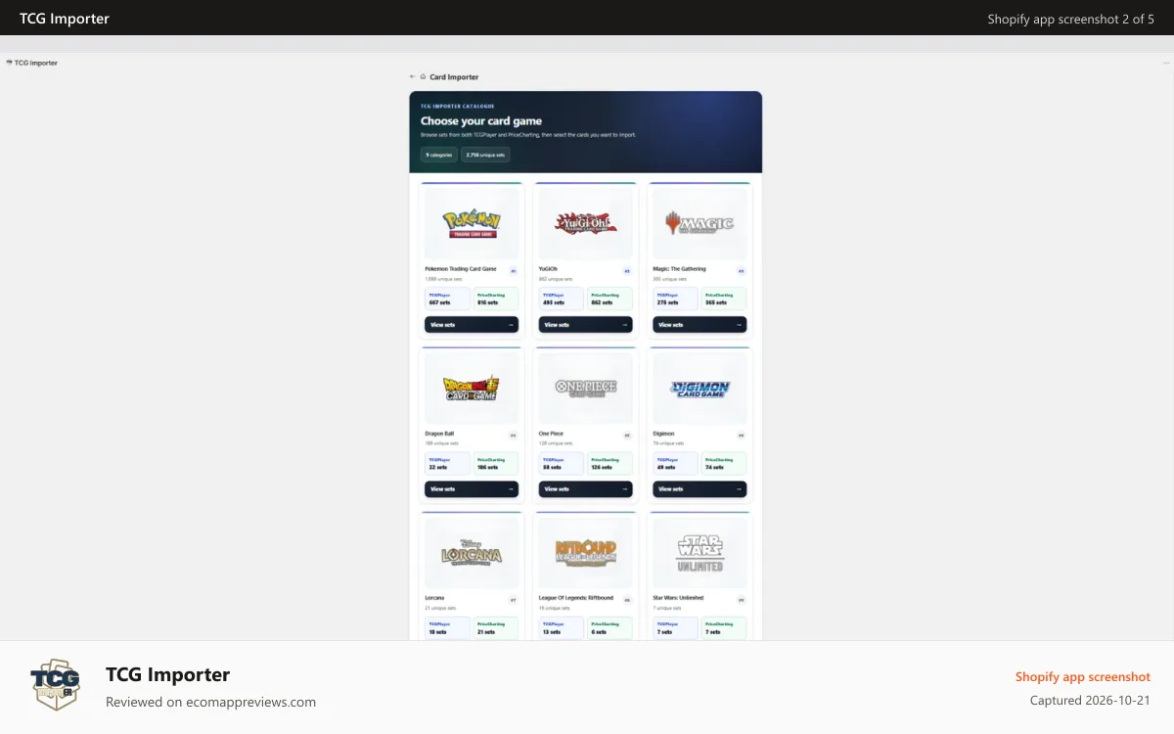
Task: Open View sets for Digimon
Action: (x=700, y=489)
